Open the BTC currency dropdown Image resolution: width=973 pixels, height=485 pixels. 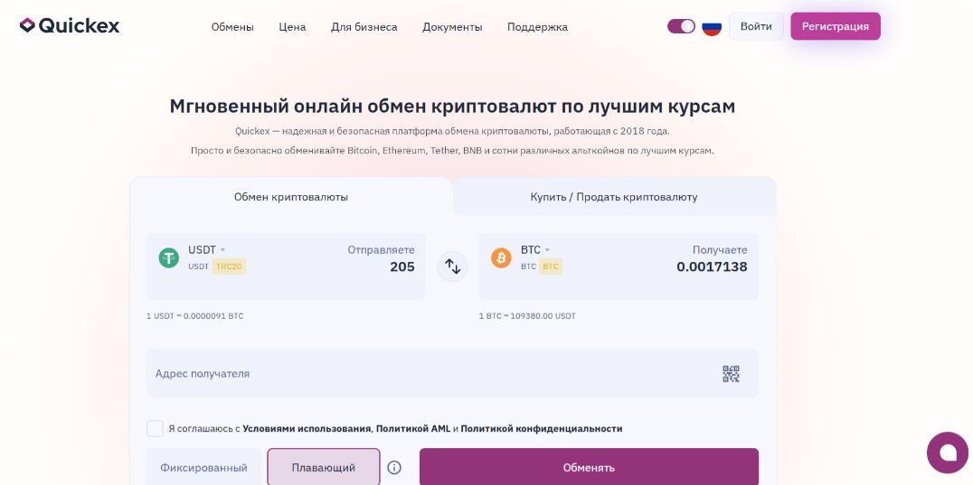[x=535, y=249]
